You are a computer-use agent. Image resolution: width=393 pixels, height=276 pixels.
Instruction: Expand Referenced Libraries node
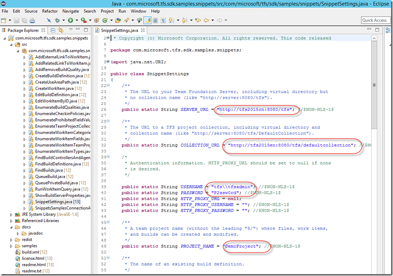[x=11, y=221]
